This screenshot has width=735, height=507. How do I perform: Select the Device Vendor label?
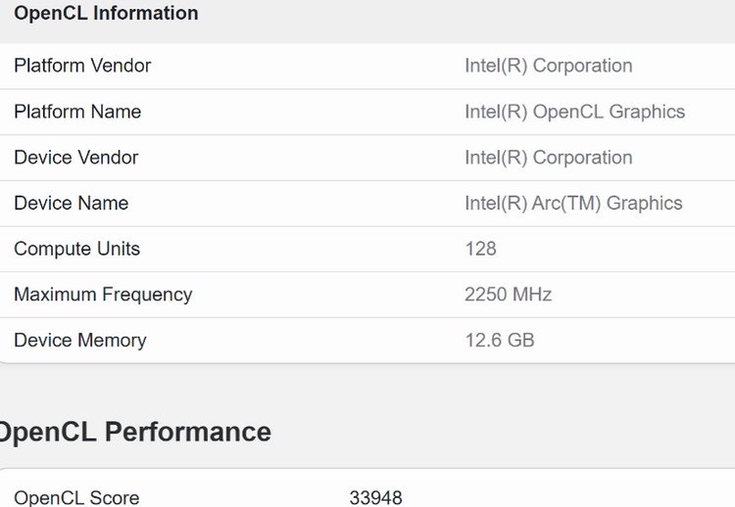click(75, 158)
